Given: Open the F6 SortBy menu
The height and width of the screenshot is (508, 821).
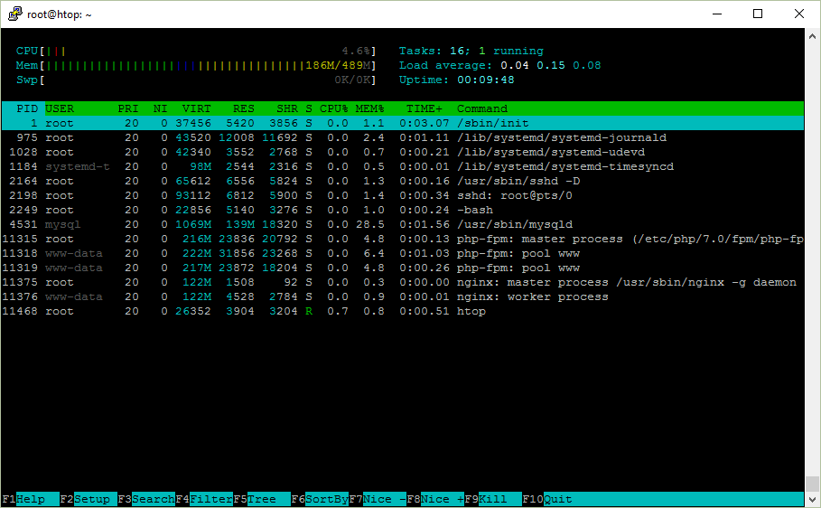Looking at the screenshot, I should (326, 499).
